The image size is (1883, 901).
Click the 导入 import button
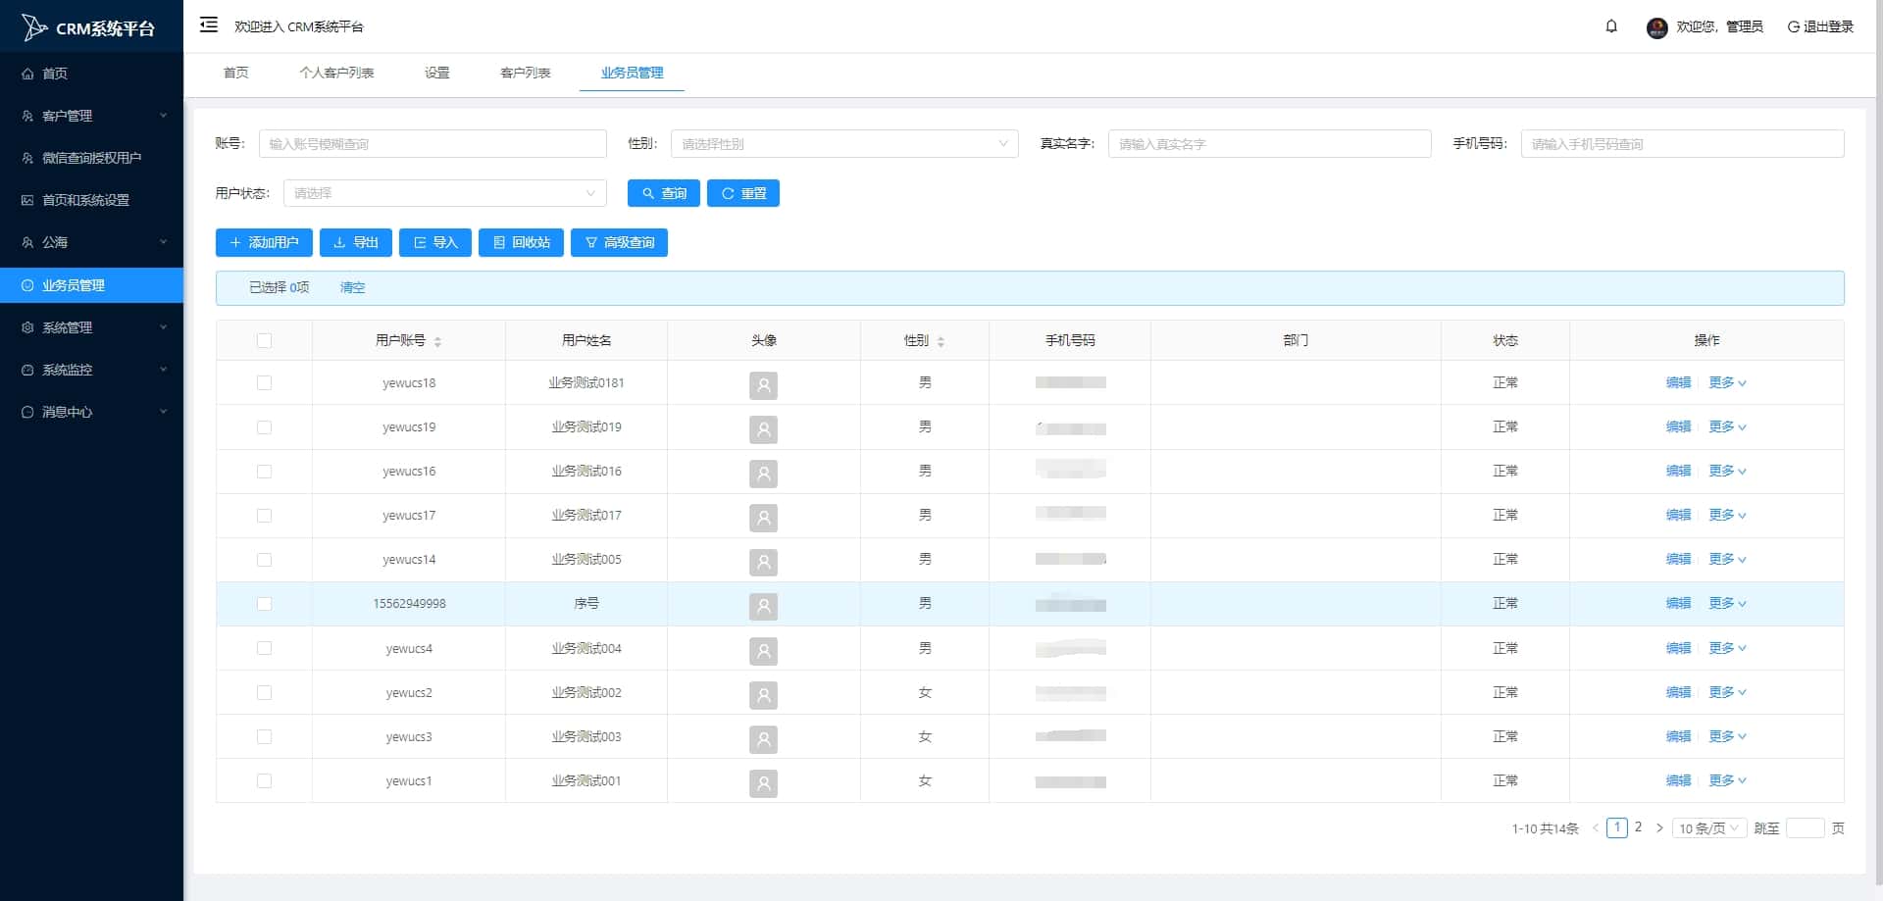[435, 242]
